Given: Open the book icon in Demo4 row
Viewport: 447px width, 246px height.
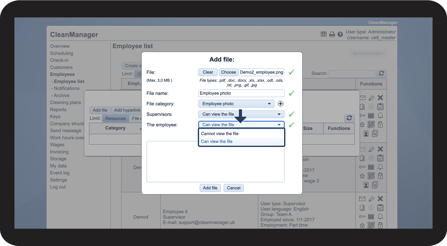Looking at the screenshot, I should click(x=362, y=208).
